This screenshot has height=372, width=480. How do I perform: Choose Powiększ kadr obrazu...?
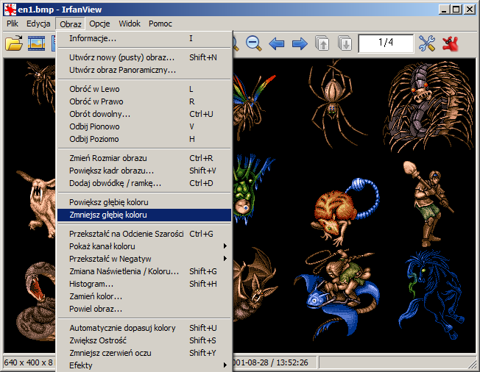pos(144,171)
